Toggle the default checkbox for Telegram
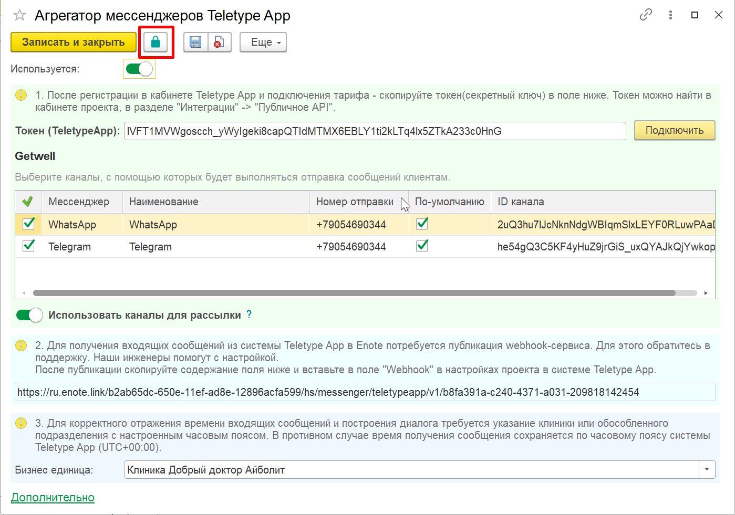Viewport: 735px width, 515px height. click(422, 246)
